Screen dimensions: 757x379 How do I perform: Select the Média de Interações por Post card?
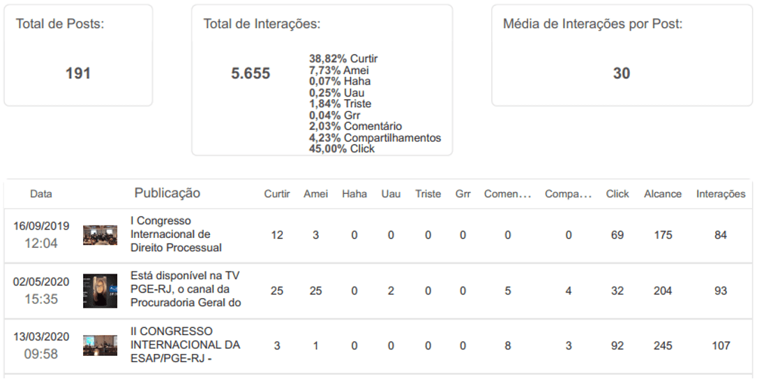click(622, 56)
